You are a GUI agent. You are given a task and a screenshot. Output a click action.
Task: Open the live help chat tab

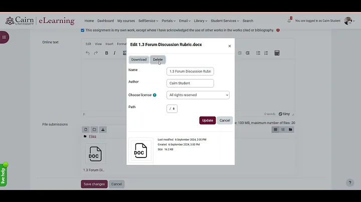coord(4,174)
